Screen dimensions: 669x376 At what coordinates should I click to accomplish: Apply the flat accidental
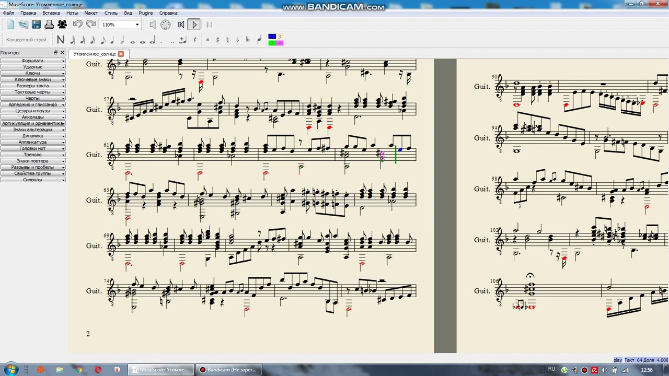pyautogui.click(x=238, y=40)
